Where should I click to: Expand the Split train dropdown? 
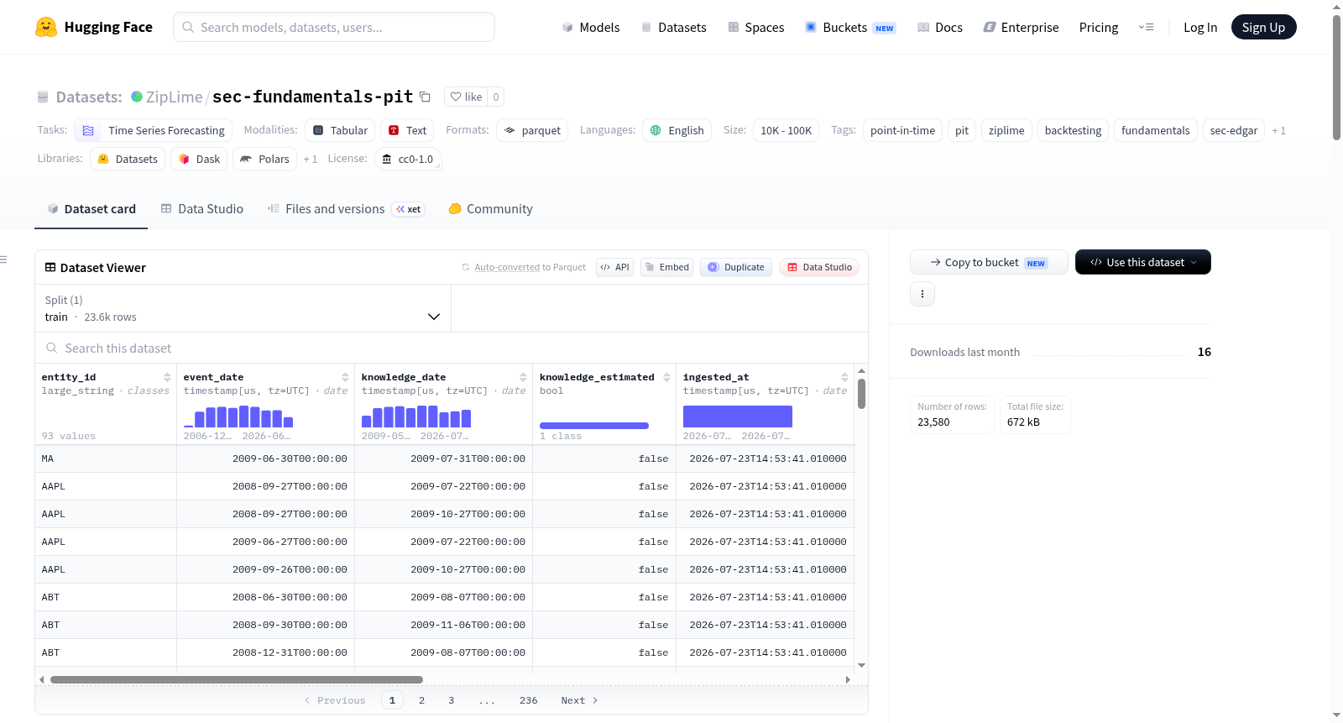tap(243, 308)
